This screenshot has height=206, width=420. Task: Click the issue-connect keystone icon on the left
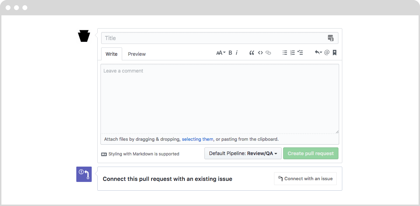[84, 174]
